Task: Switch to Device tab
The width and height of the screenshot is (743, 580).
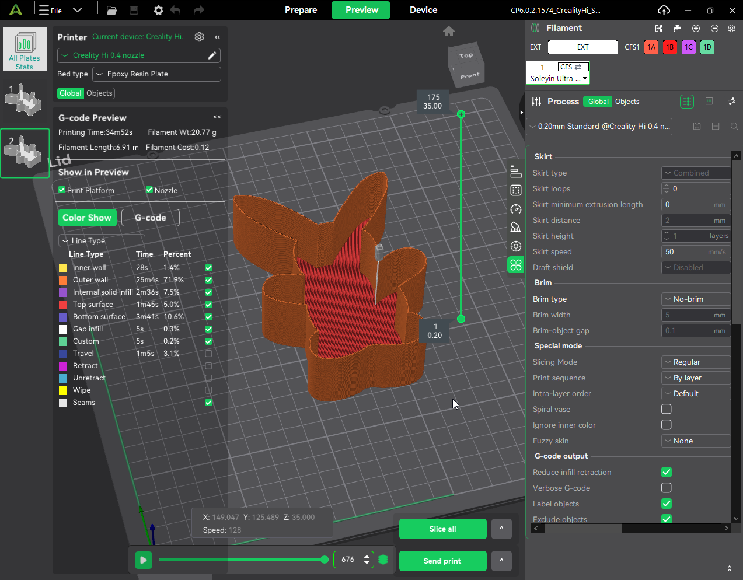Action: click(x=424, y=10)
